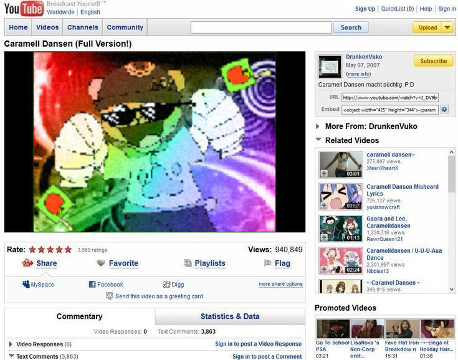Add Gaara and Lee video to QuickList
This screenshot has height=360, width=458.
pyautogui.click(x=324, y=237)
